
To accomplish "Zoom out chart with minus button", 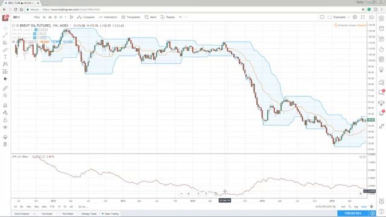I will pos(182,194).
